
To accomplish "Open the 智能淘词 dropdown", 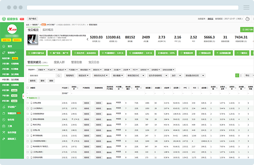I will pos(70,75).
